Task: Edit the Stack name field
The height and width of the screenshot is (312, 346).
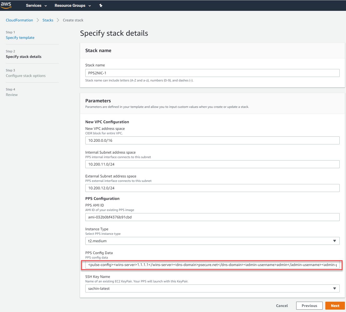Action: tap(212, 73)
